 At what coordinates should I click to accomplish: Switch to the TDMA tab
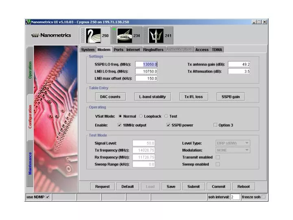tap(217, 50)
